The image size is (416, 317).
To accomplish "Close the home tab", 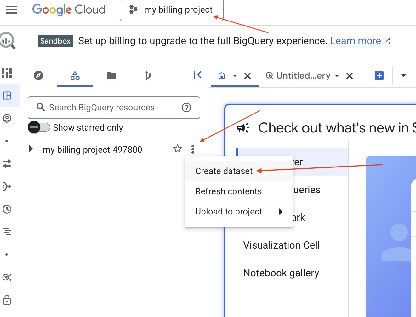I will tap(248, 76).
